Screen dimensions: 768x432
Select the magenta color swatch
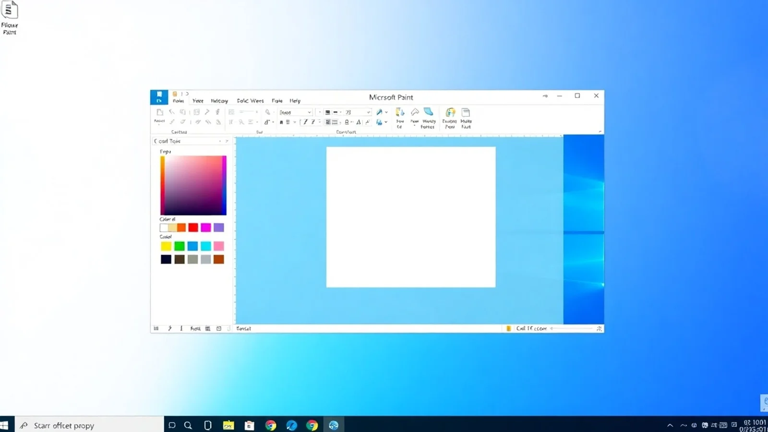pos(206,228)
